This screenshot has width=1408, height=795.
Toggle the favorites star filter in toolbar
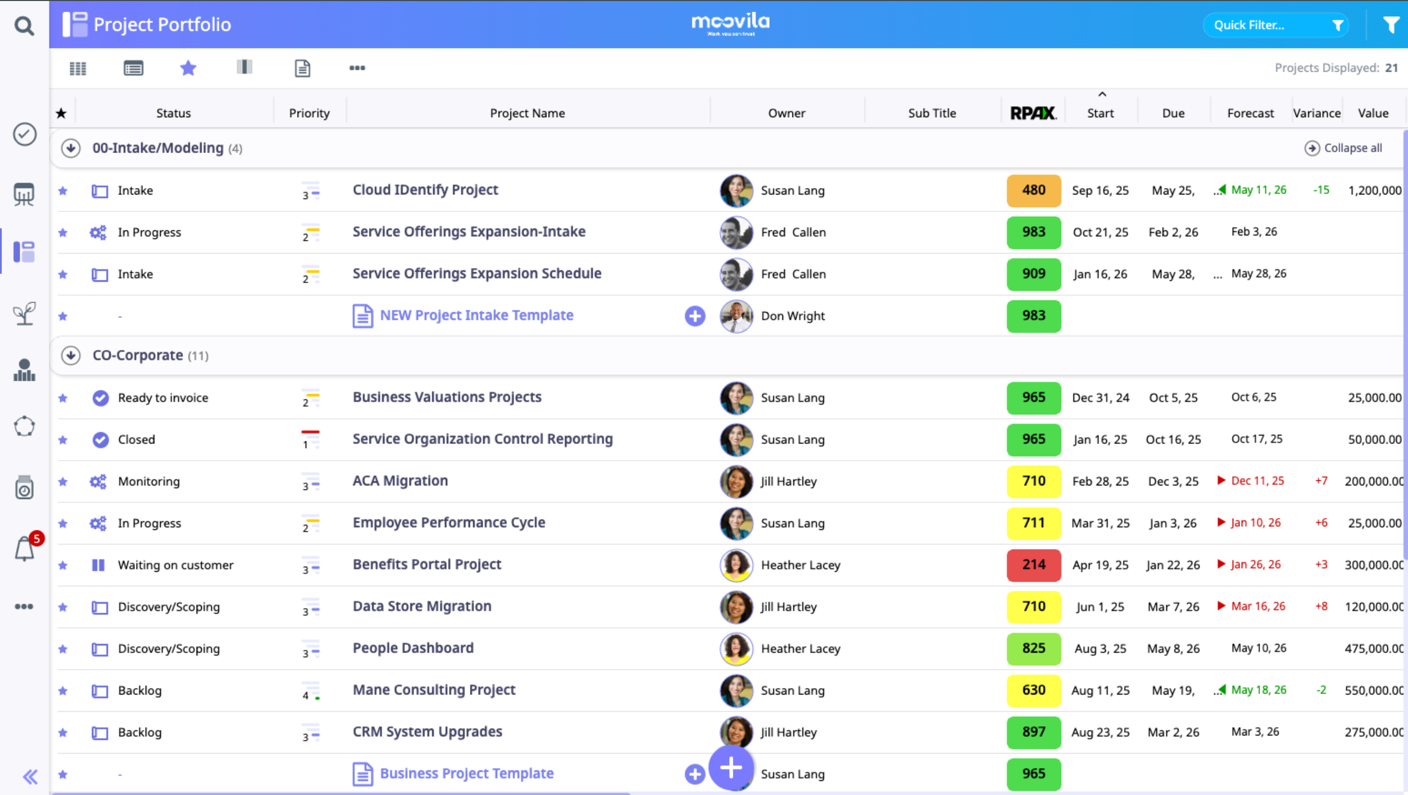click(x=188, y=68)
